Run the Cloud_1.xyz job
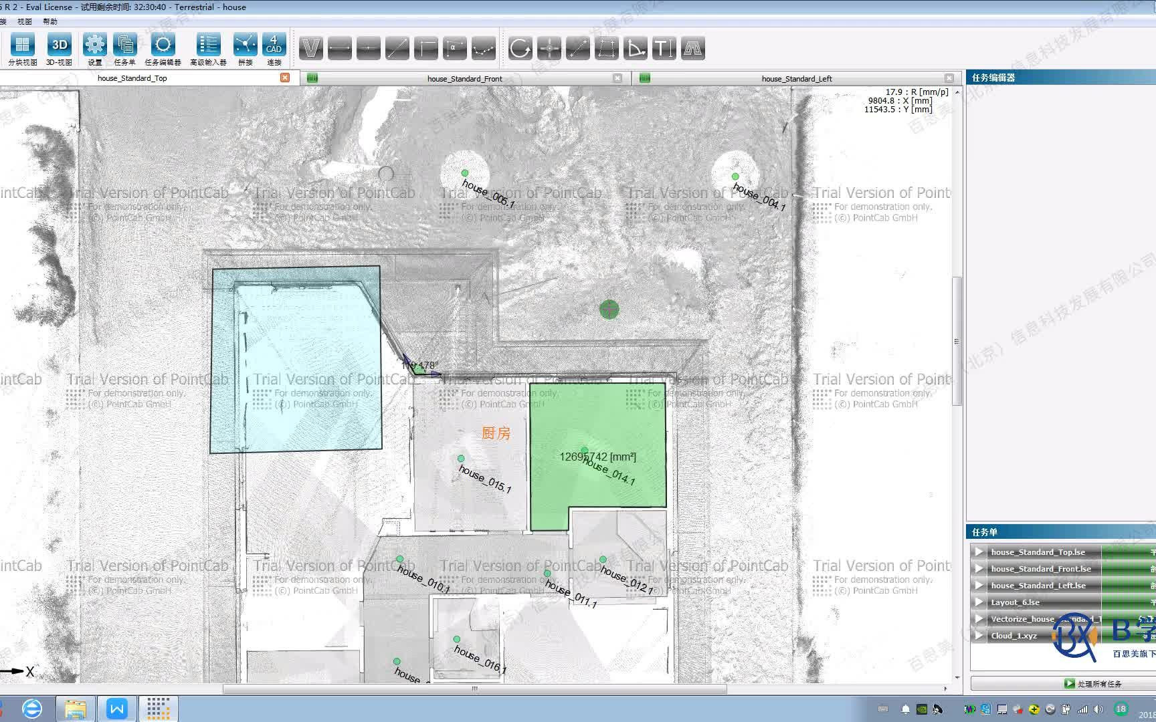Viewport: 1156px width, 722px height. click(979, 636)
